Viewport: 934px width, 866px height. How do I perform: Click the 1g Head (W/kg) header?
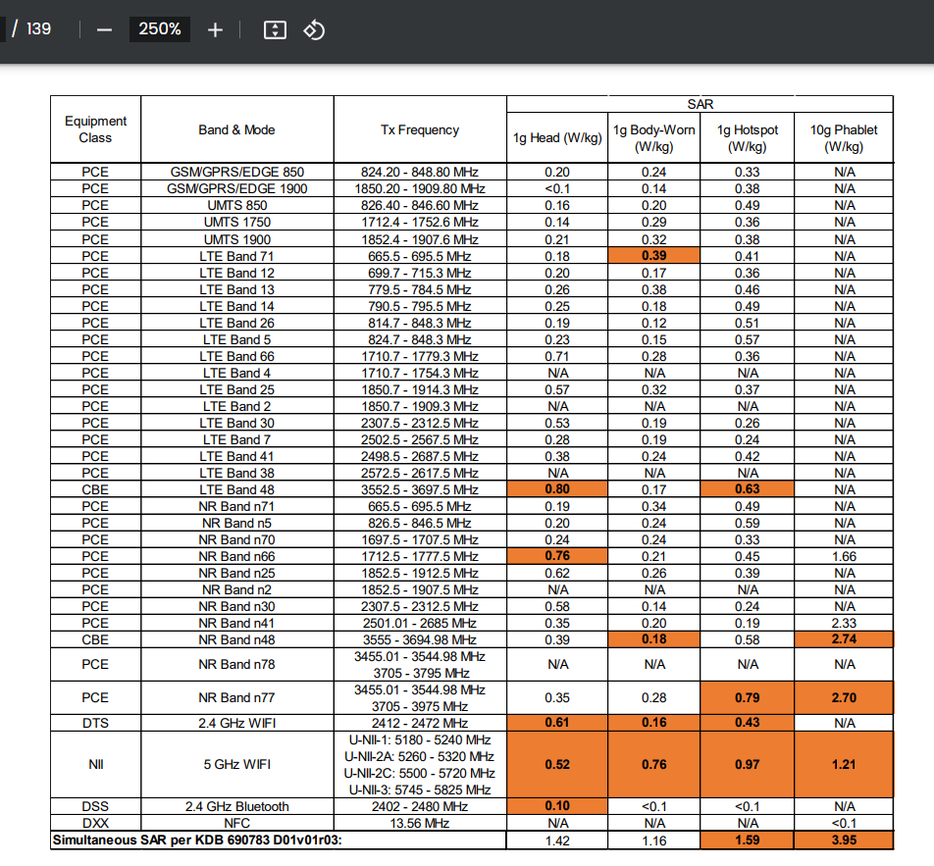[557, 137]
